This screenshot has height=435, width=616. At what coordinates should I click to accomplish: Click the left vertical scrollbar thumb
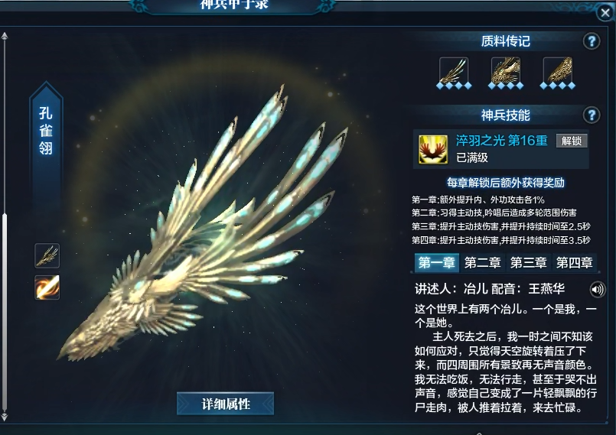(x=5, y=312)
